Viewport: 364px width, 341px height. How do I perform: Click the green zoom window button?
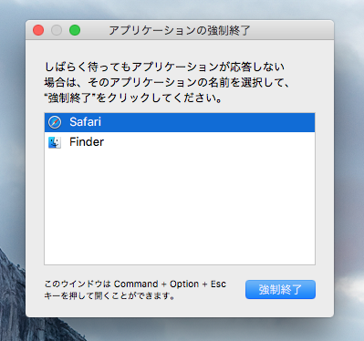(x=75, y=30)
